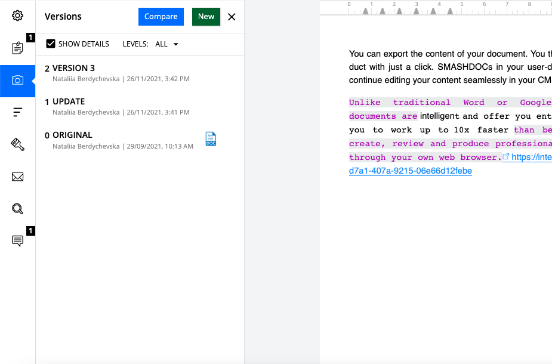Select Version 3 in the list
Image resolution: width=552 pixels, height=364 pixels.
coord(140,73)
